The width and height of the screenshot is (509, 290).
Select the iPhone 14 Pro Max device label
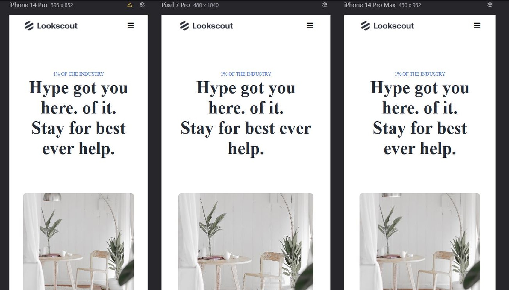369,5
